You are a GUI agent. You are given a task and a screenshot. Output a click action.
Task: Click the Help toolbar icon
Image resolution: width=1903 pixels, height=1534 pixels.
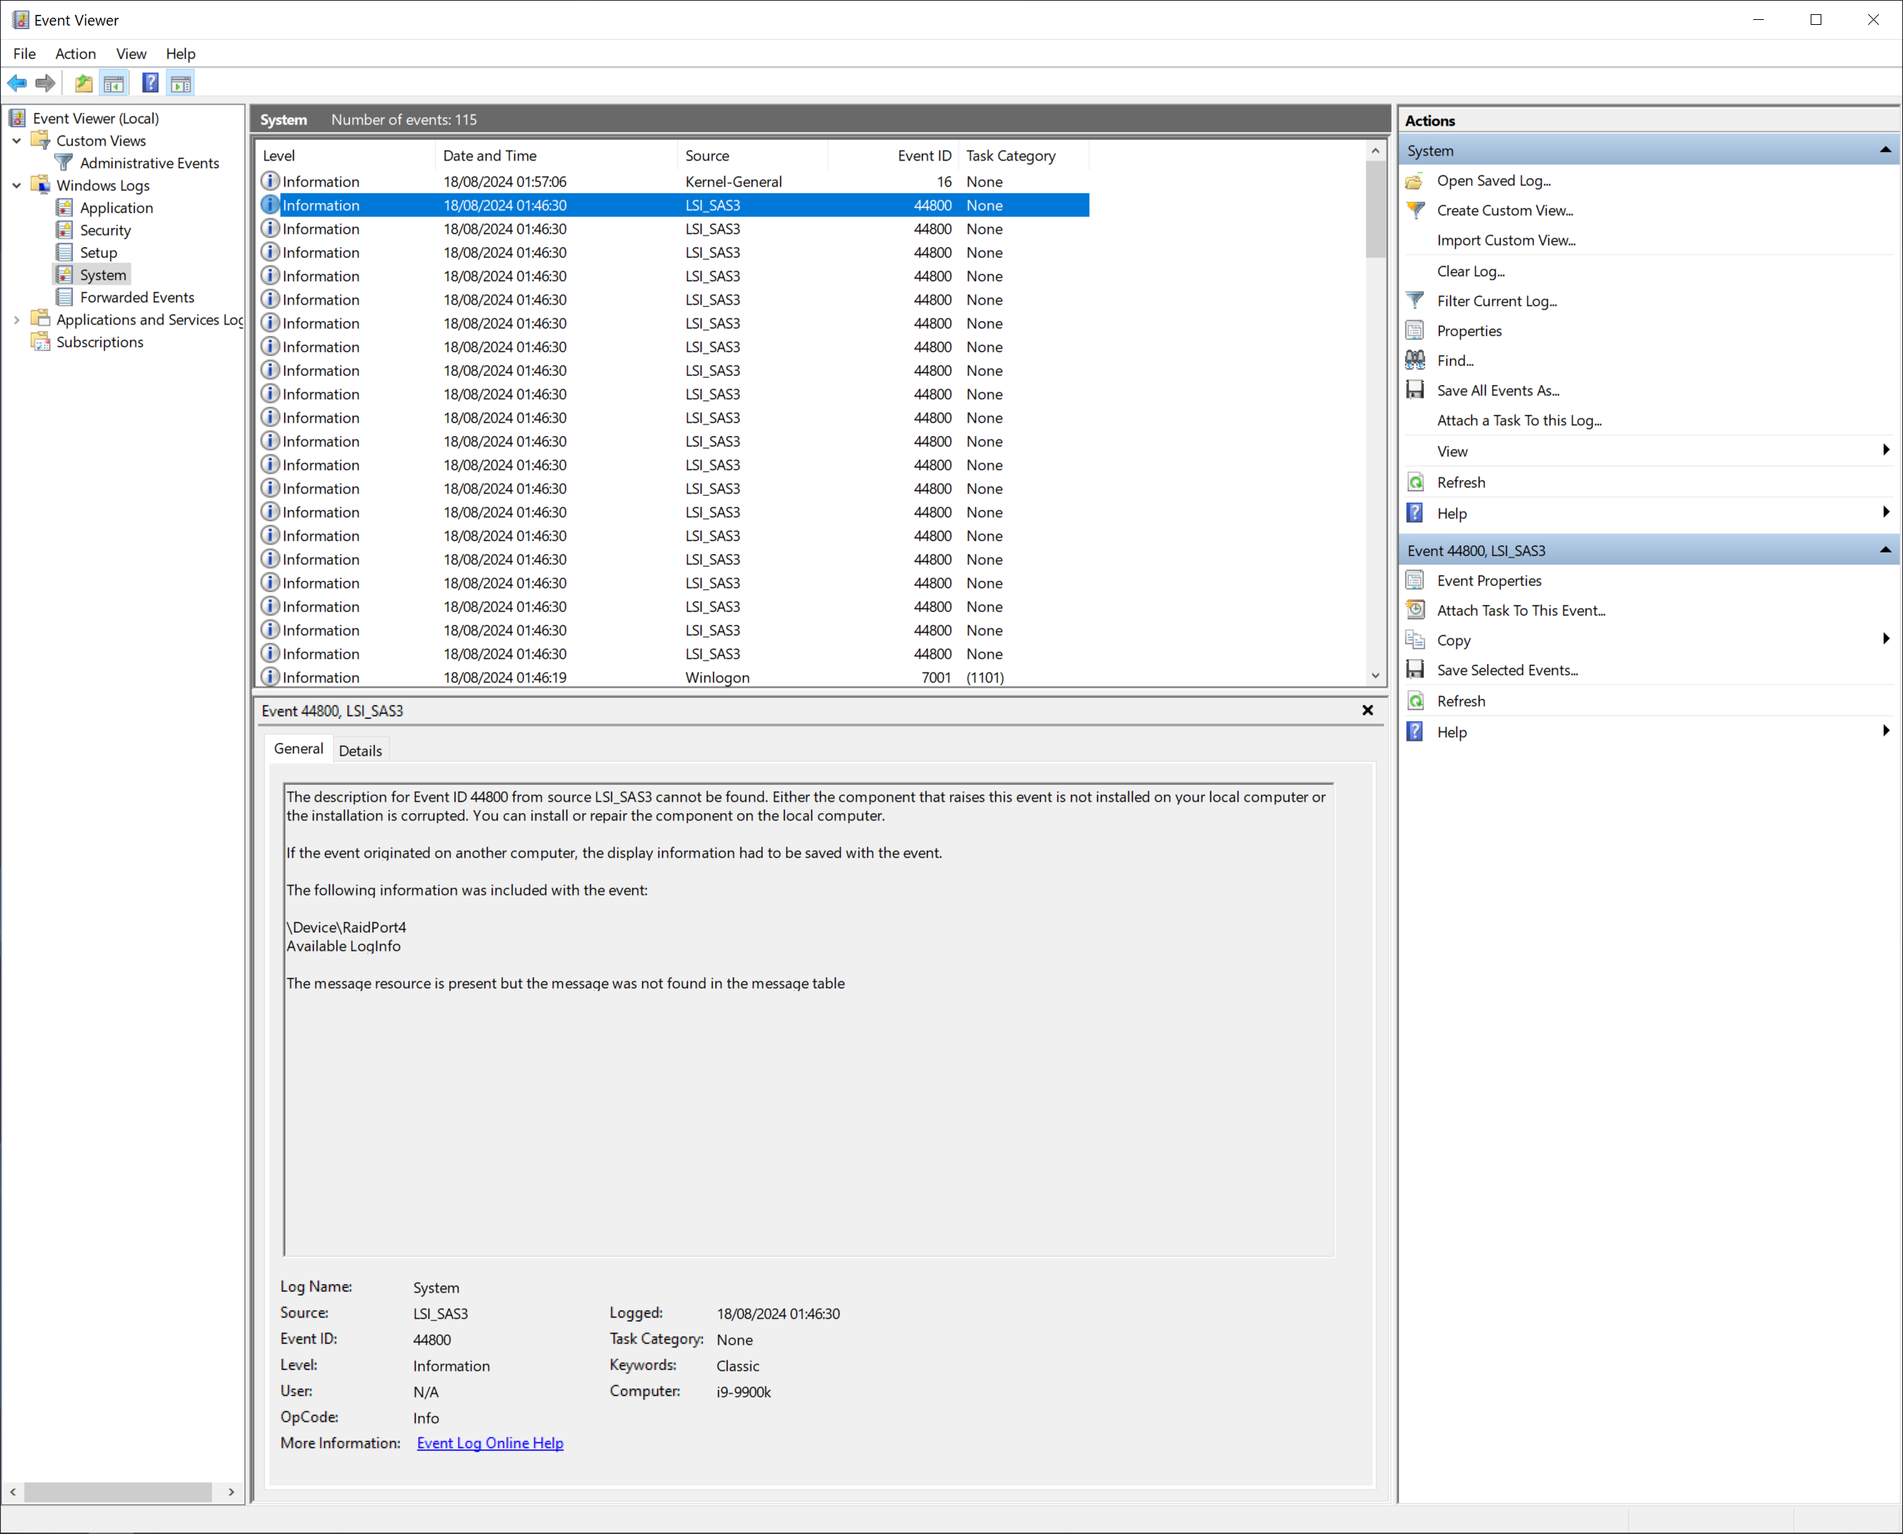click(x=151, y=83)
